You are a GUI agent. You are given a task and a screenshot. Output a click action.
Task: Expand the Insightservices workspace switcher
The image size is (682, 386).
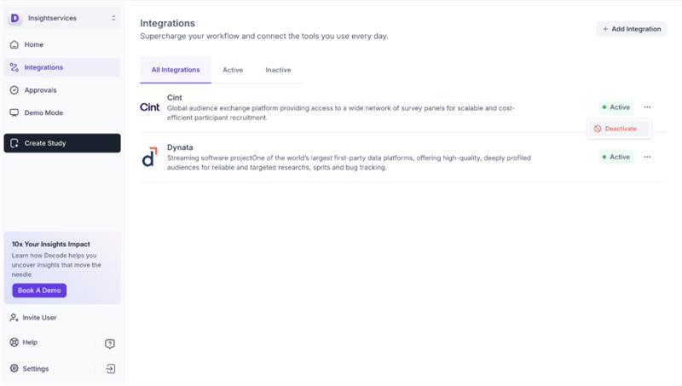62,18
